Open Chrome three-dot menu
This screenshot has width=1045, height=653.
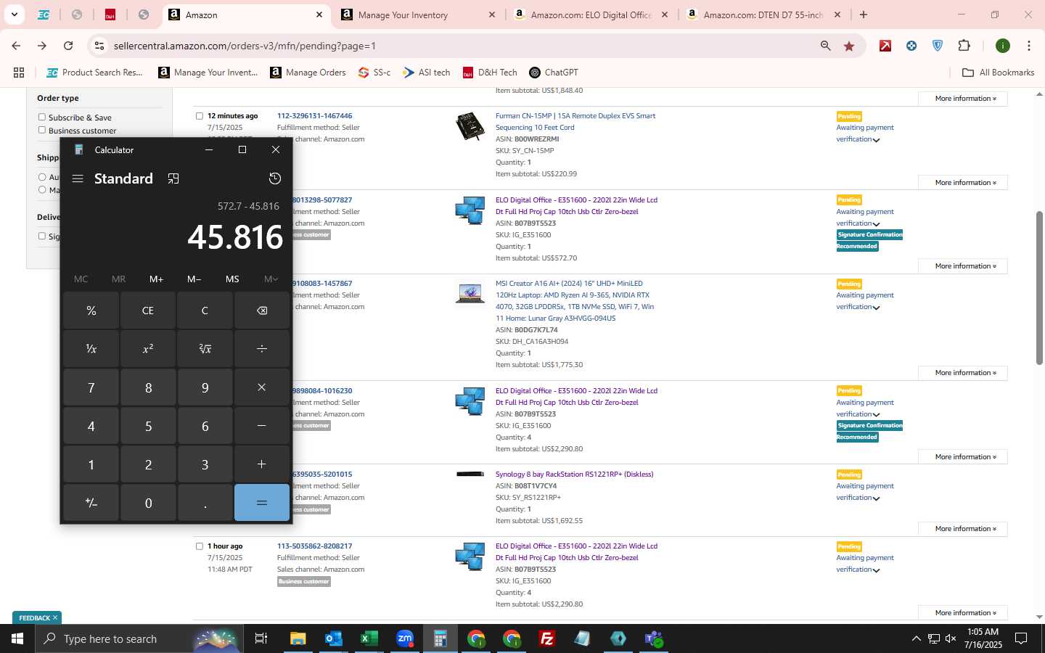[1029, 46]
